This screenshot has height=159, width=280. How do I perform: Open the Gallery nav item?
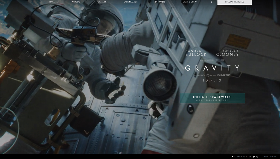[x=102, y=2]
